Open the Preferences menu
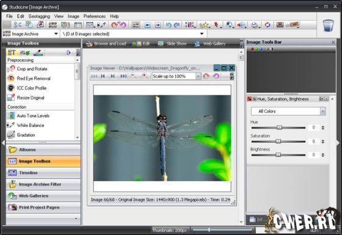 coord(95,16)
